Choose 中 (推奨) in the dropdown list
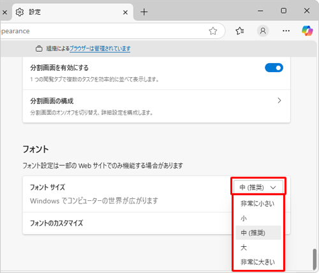Viewport: 319px width, 273px height. 258,233
